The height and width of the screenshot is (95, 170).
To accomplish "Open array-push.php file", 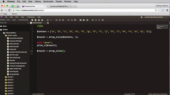I will pyautogui.click(x=14, y=44).
